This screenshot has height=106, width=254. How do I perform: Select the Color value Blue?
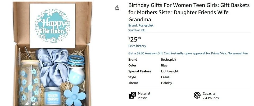coord(164,65)
